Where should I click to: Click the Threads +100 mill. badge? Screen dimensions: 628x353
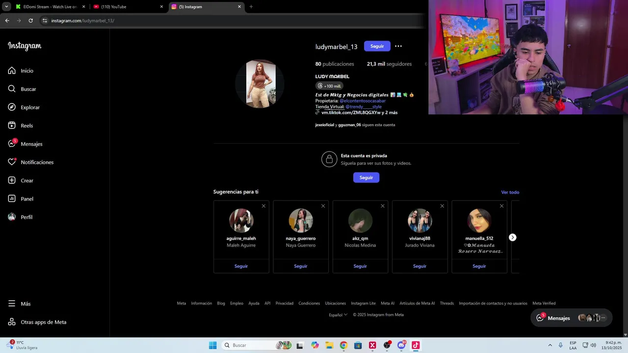coord(329,86)
